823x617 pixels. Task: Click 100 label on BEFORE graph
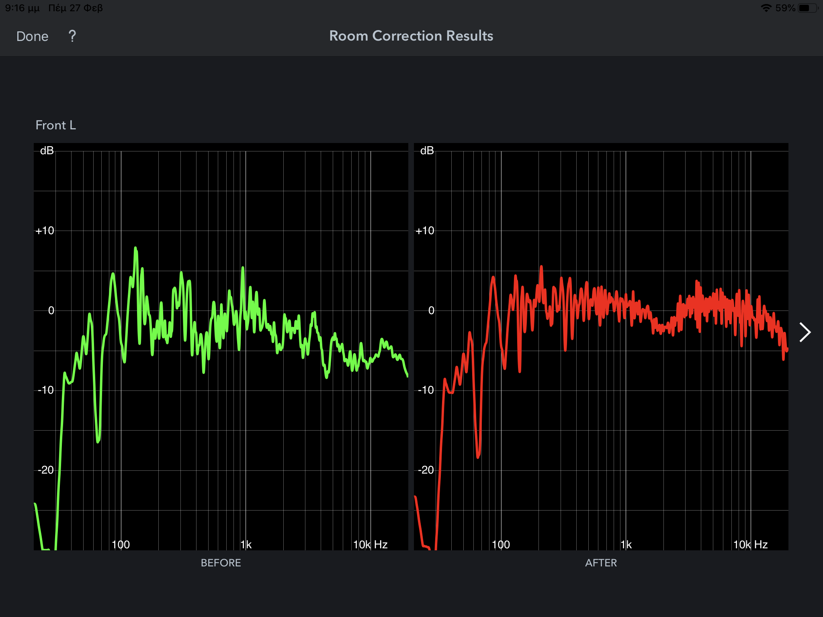coord(121,545)
